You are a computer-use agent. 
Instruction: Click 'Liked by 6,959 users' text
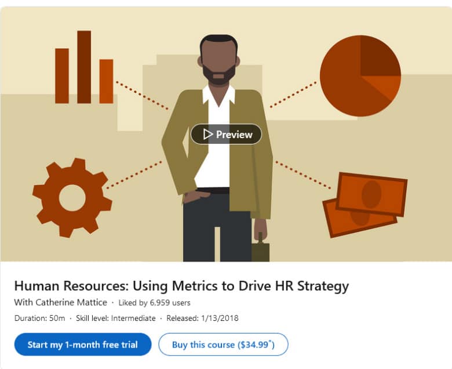coord(155,303)
